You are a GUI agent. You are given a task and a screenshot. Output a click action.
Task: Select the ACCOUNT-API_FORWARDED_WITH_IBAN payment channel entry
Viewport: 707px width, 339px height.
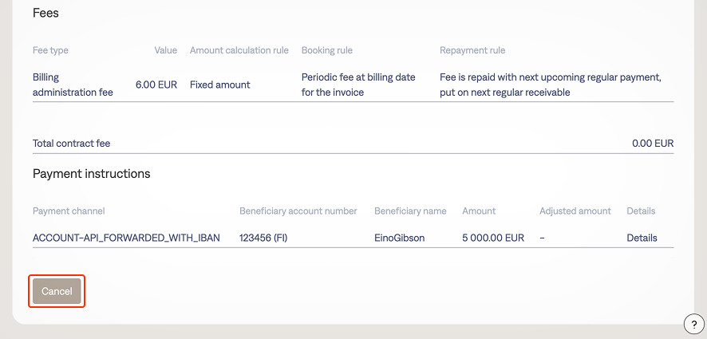(126, 238)
